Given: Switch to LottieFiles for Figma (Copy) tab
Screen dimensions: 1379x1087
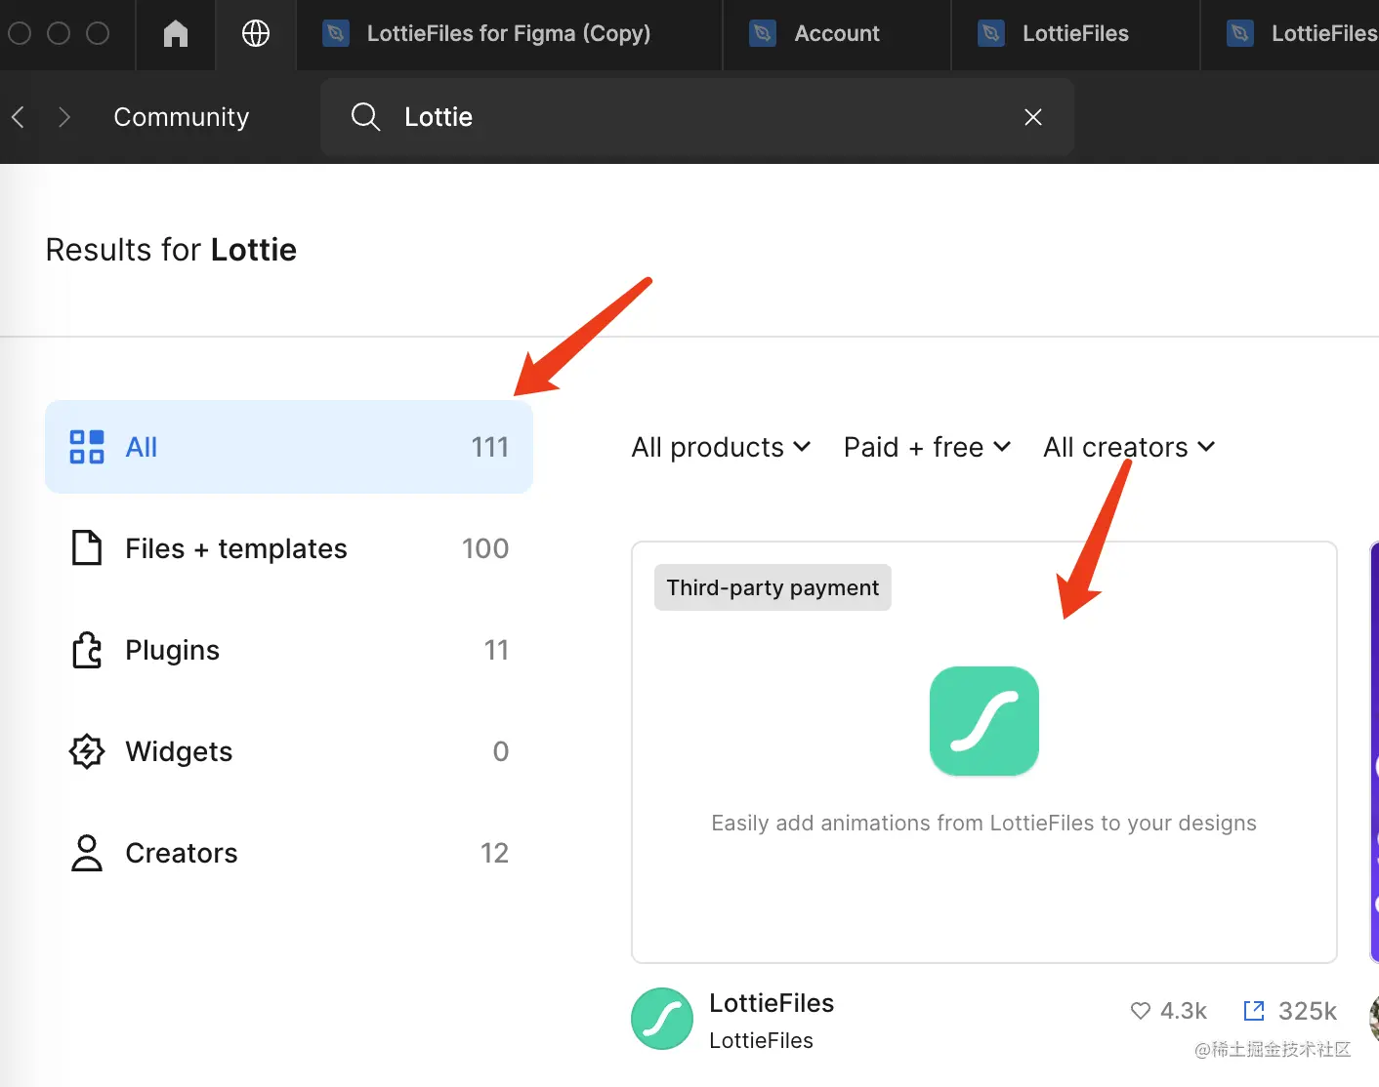Looking at the screenshot, I should 509,34.
